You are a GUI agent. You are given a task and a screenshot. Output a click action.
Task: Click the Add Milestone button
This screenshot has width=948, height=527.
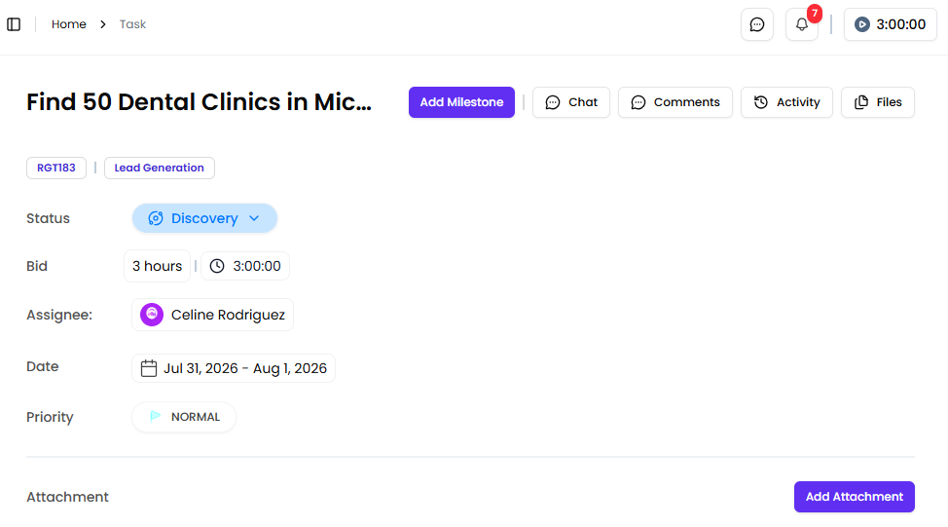pyautogui.click(x=462, y=102)
